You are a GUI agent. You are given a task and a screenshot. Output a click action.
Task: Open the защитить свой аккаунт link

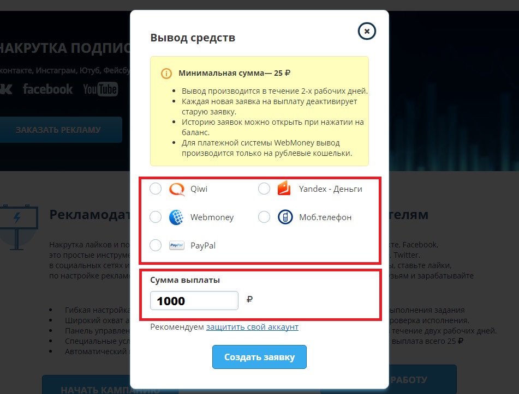[252, 327]
